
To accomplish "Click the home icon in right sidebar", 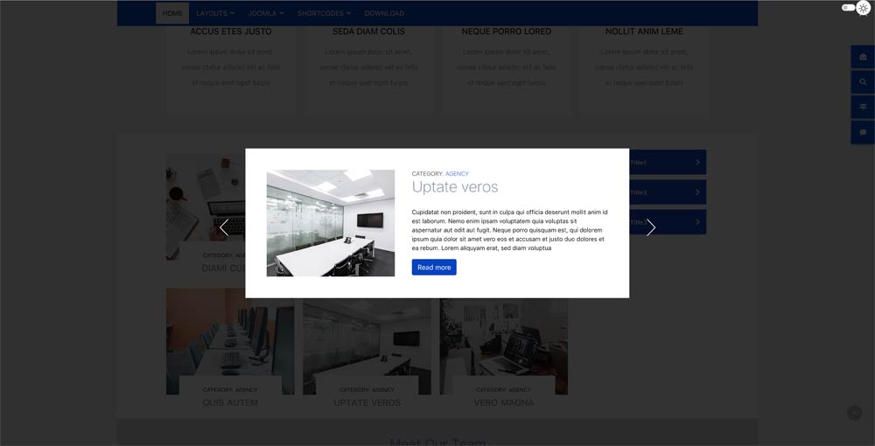I will point(863,58).
